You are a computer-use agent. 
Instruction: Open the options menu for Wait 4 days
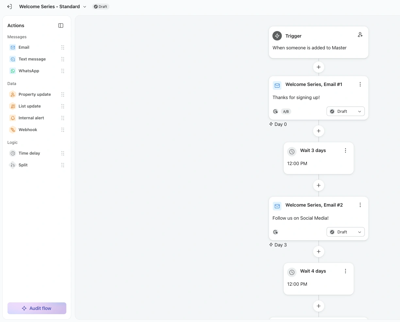pos(345,271)
